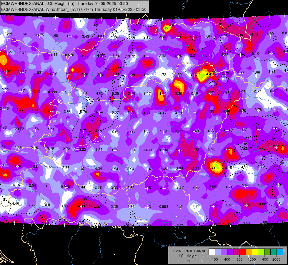Click the legend scale label 800
The width and height of the screenshot is (288, 265).
(239, 259)
